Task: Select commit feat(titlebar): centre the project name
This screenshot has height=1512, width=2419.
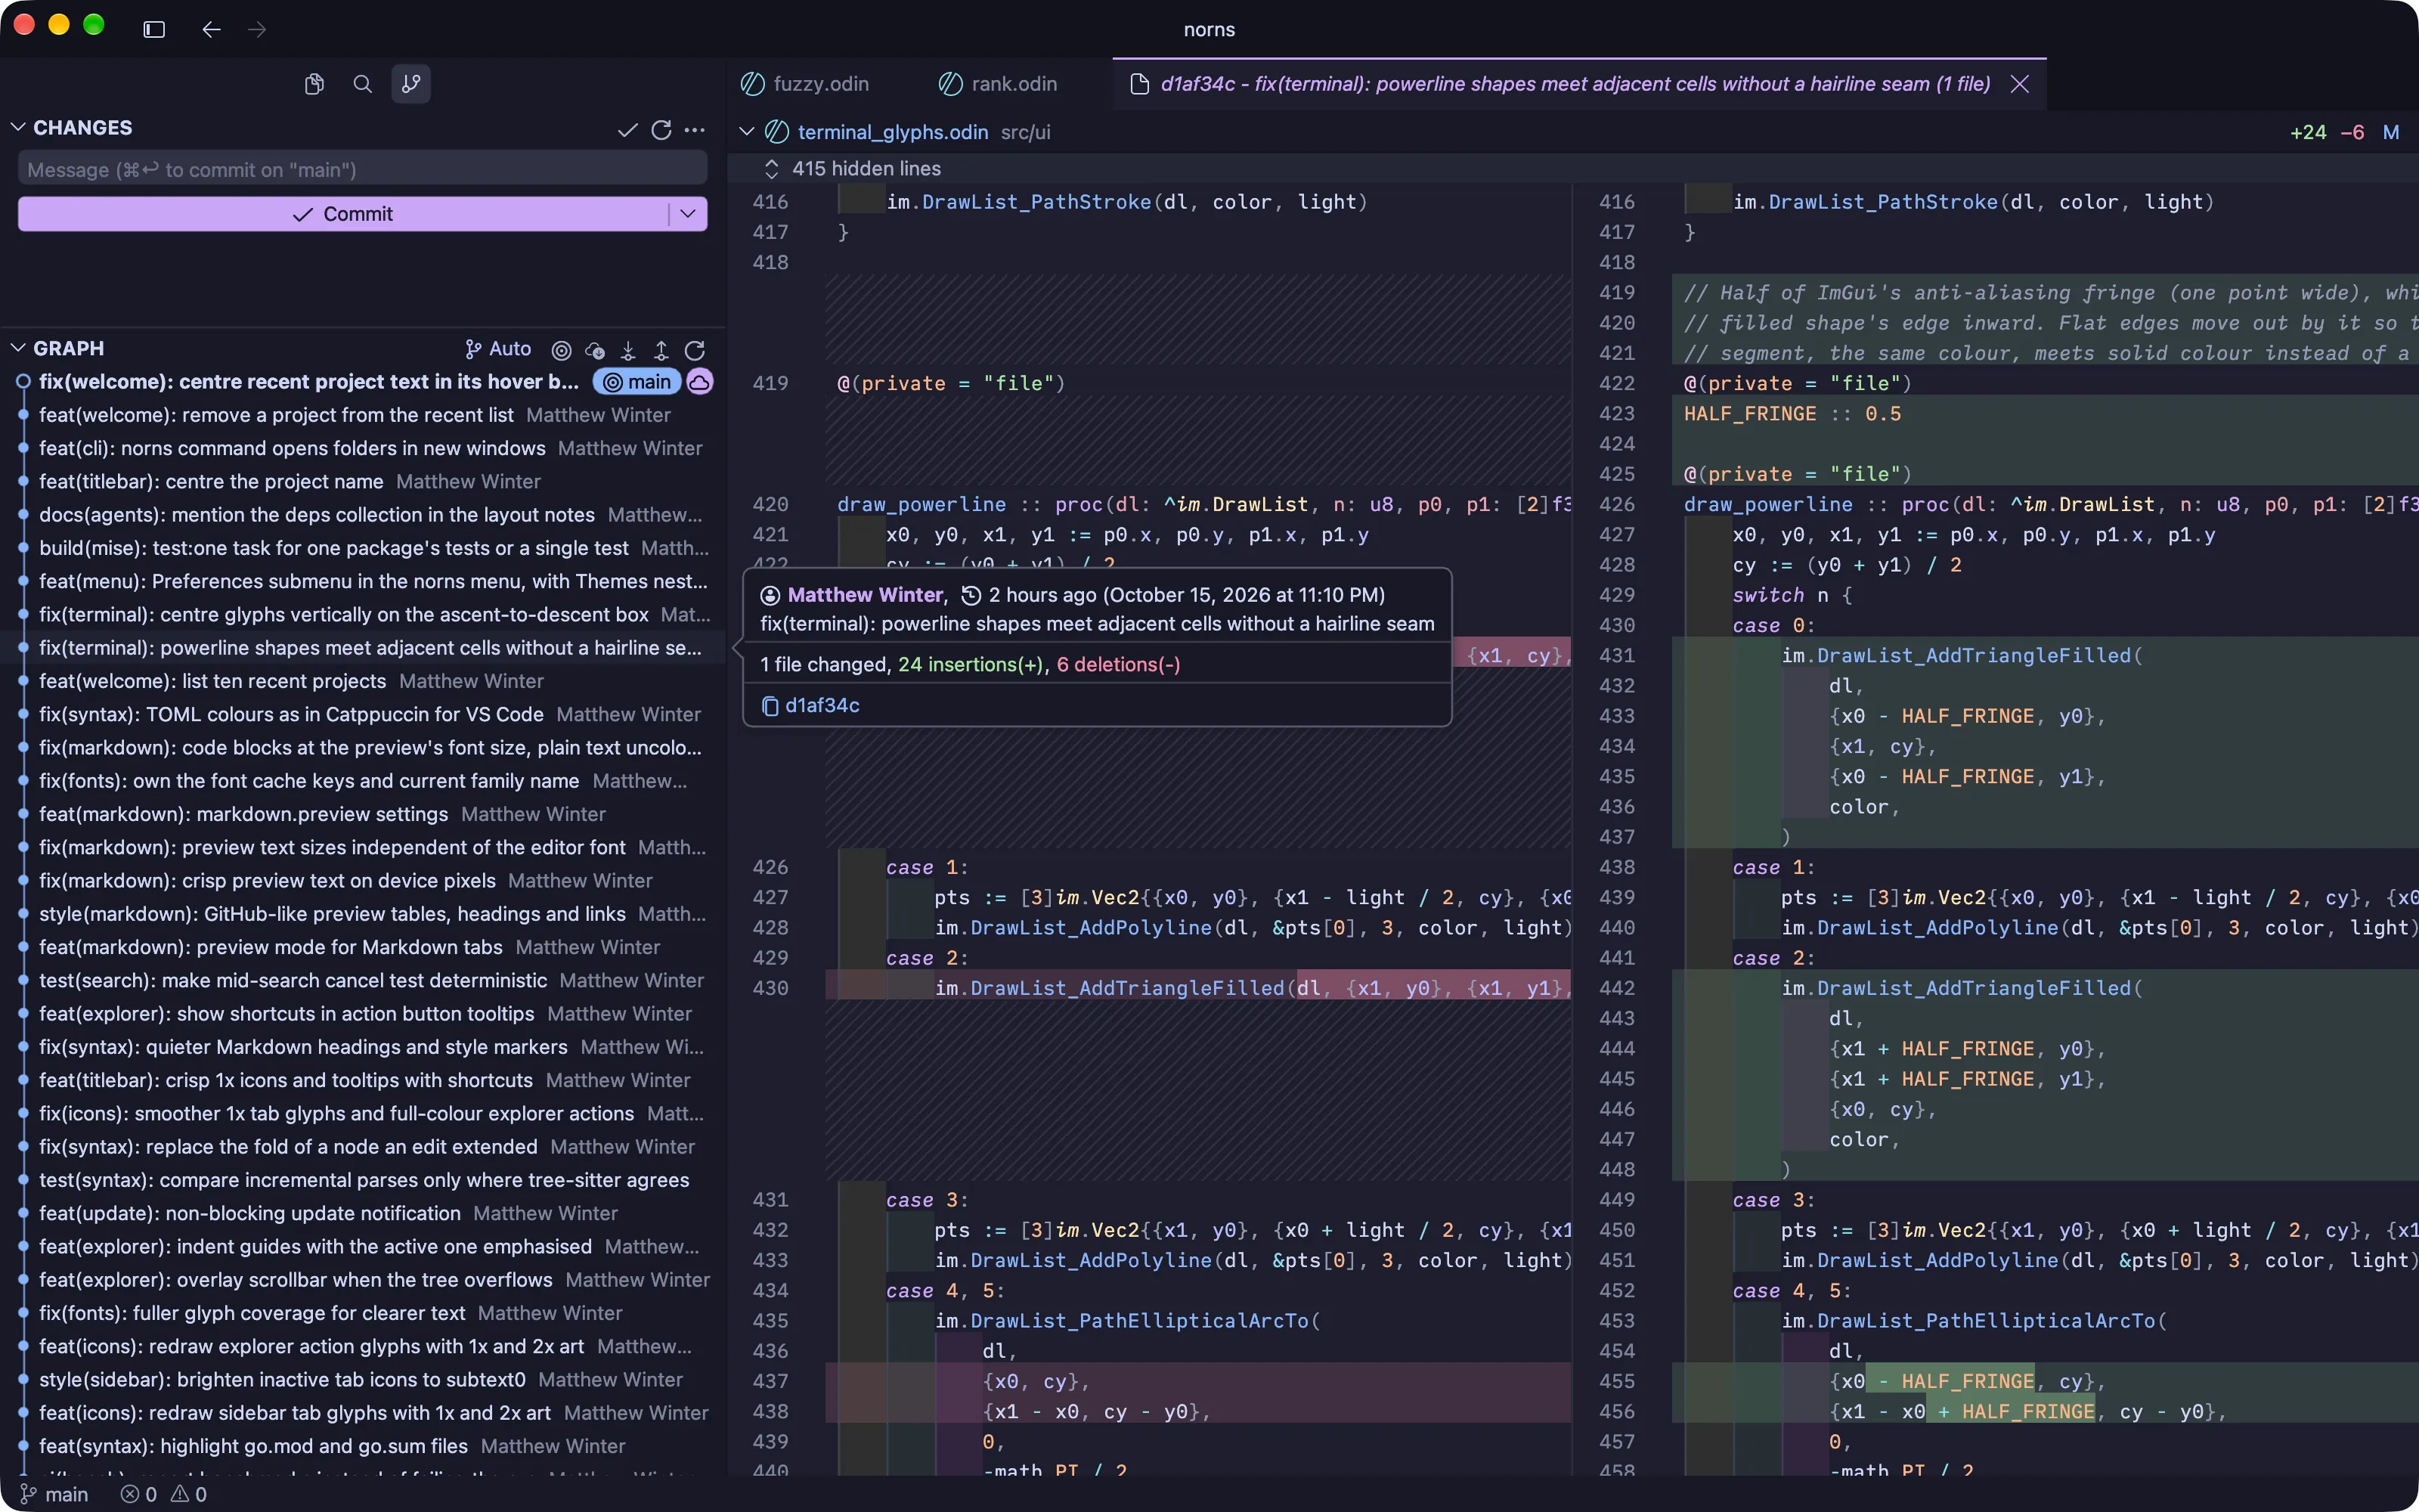Action: pyautogui.click(x=363, y=481)
